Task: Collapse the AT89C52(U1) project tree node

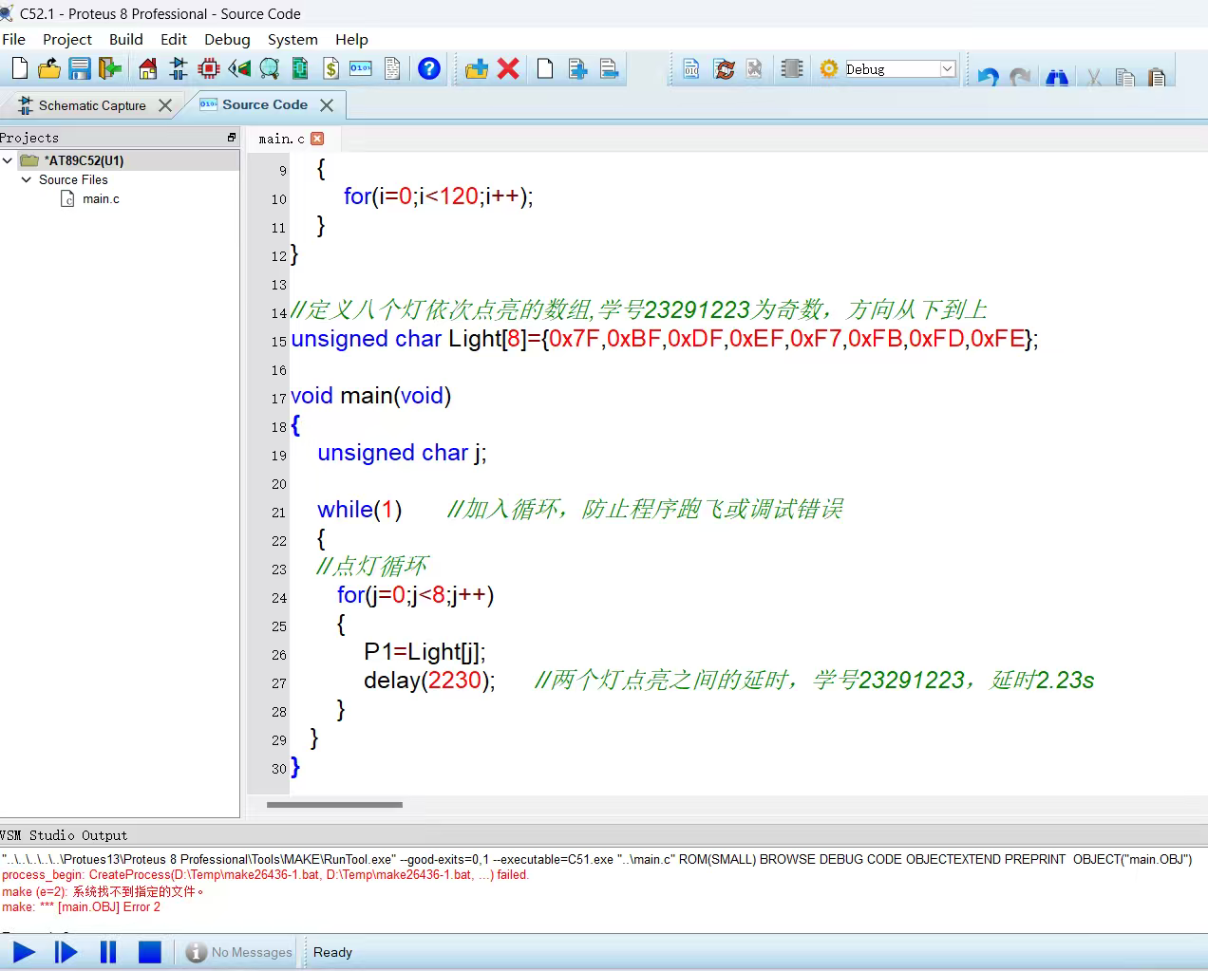Action: 8,160
